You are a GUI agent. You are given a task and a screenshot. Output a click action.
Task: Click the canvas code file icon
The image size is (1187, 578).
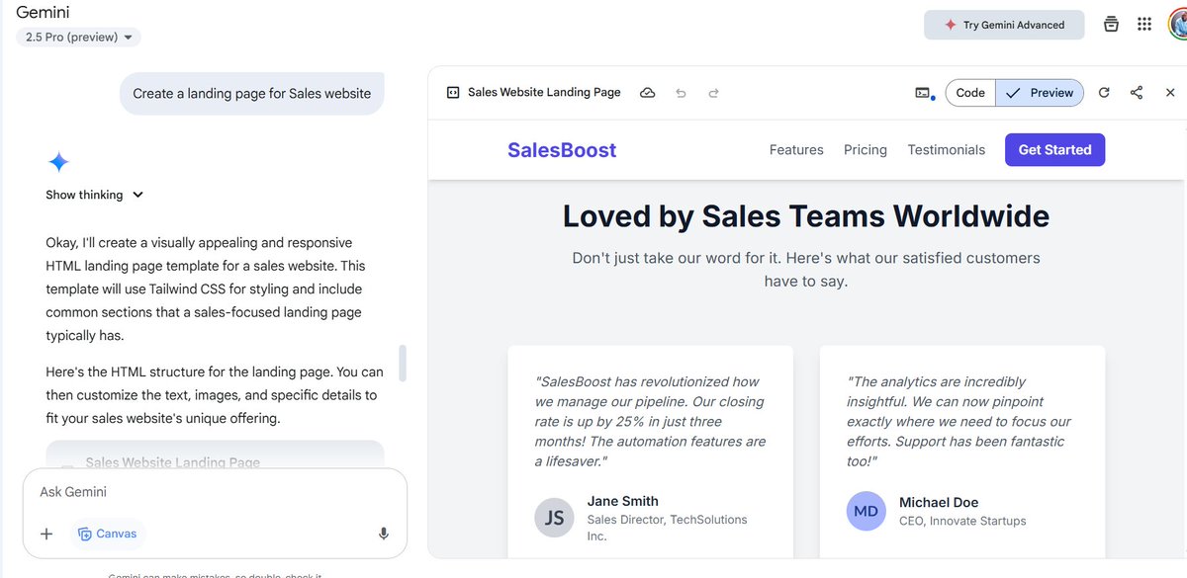pyautogui.click(x=453, y=93)
